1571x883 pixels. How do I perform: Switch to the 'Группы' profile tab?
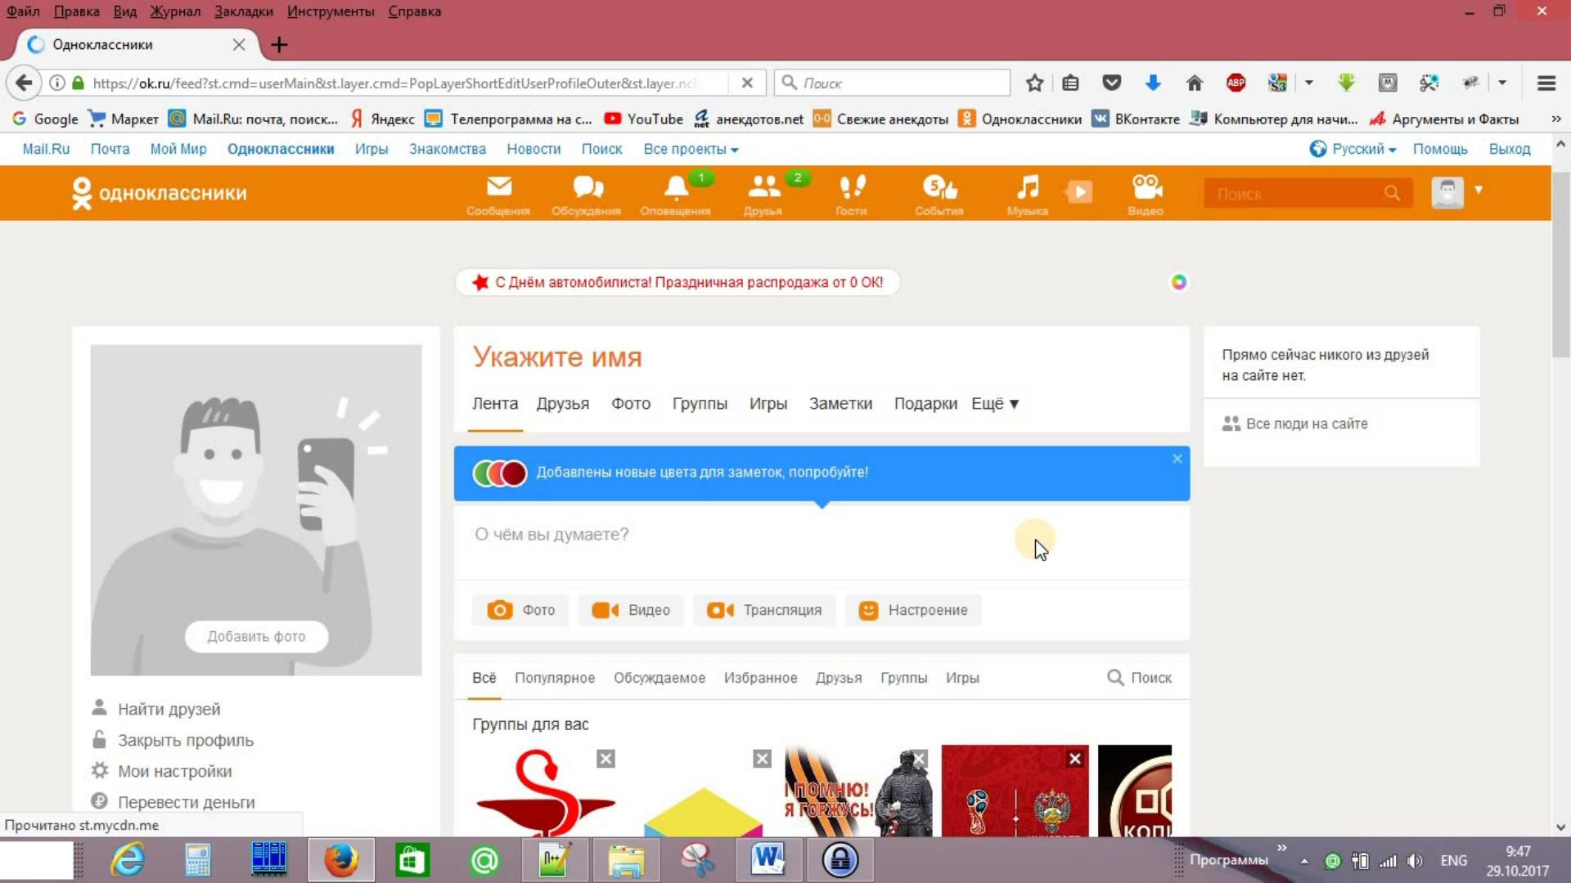700,404
